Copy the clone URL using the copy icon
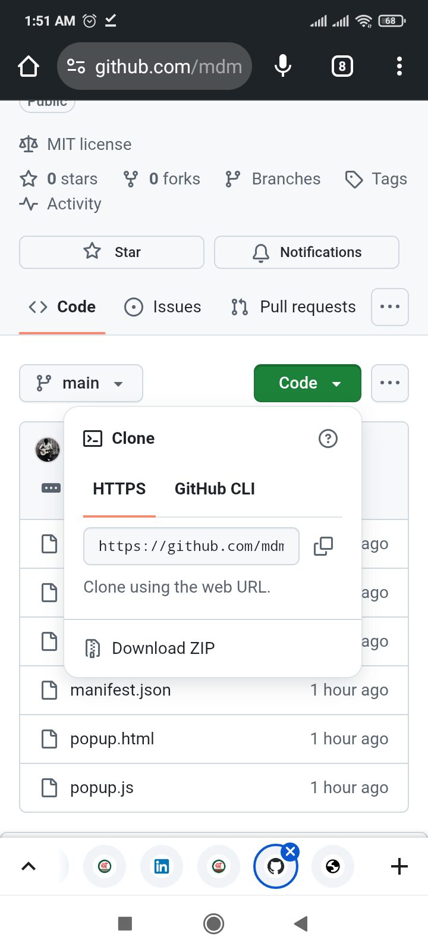The width and height of the screenshot is (428, 952). pyautogui.click(x=323, y=546)
